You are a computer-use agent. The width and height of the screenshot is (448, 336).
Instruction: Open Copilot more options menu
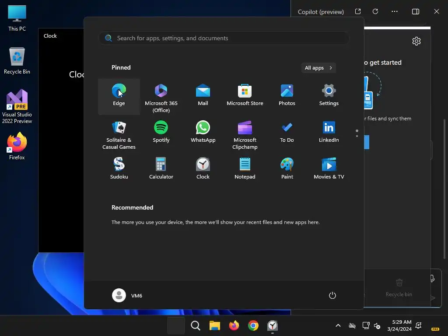[x=395, y=11]
